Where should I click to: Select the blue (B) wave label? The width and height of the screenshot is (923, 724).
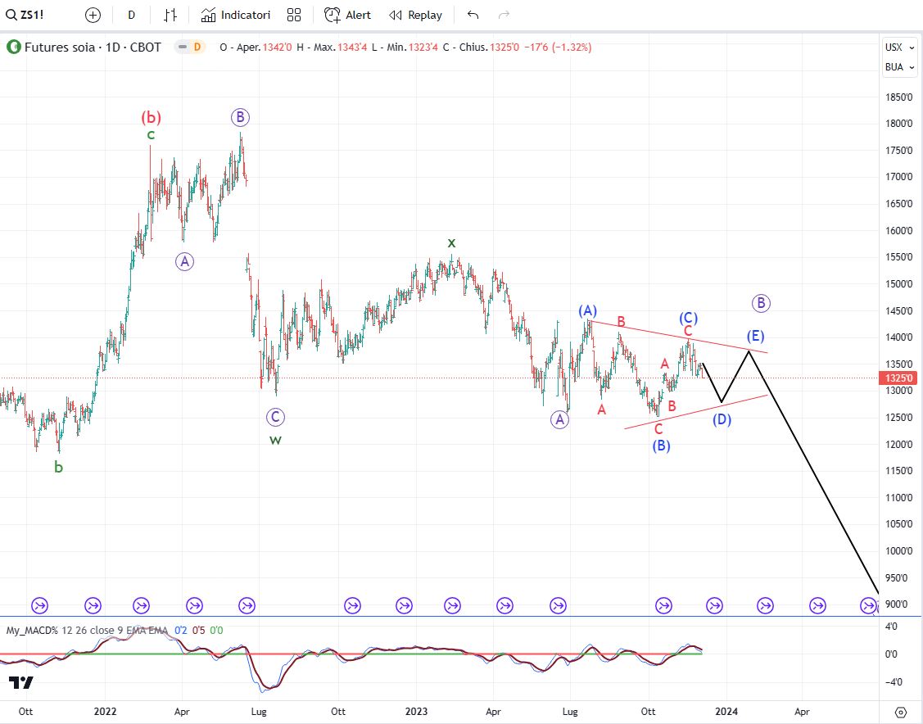(x=661, y=446)
